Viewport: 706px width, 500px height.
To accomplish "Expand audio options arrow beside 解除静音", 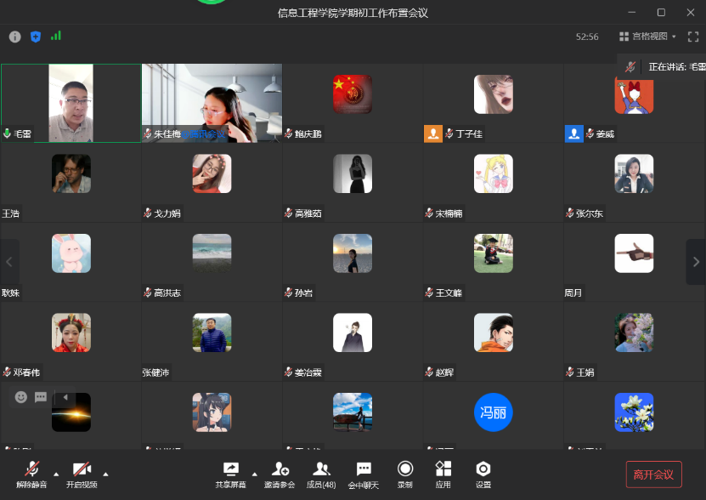I will point(56,474).
